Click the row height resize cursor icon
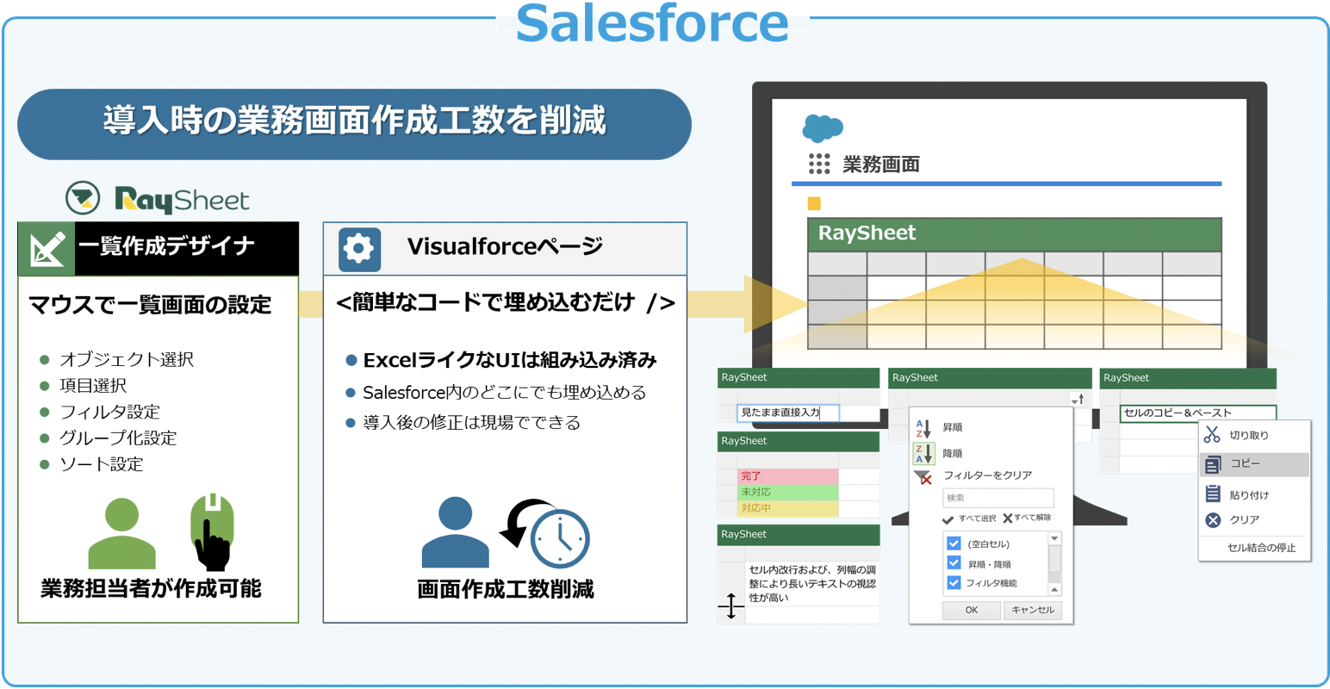 [730, 606]
